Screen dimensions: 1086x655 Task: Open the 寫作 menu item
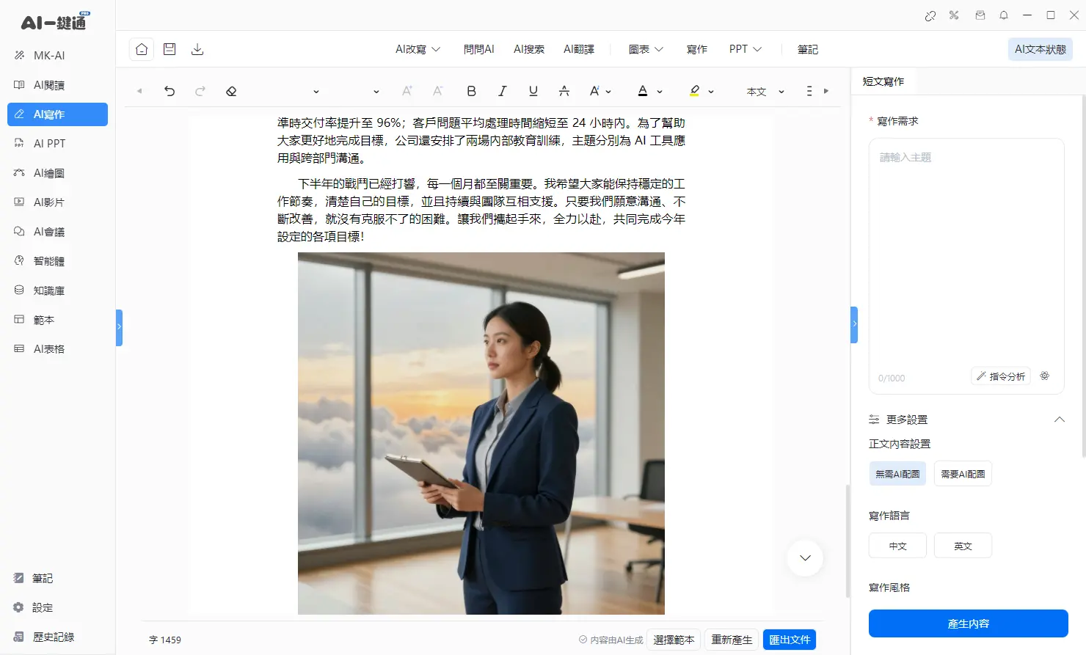point(697,49)
